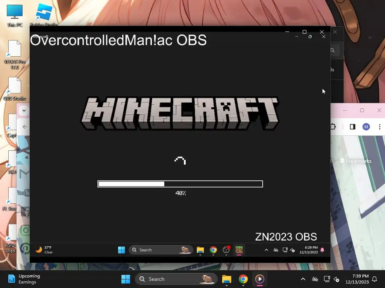Open the Bookmarks folder in Chrome
Screen dimensions: 385x288
[x=356, y=161]
